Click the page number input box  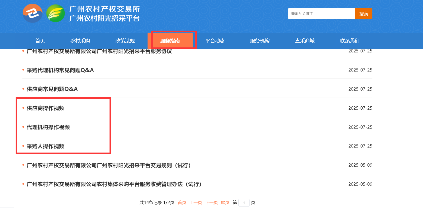(x=244, y=203)
